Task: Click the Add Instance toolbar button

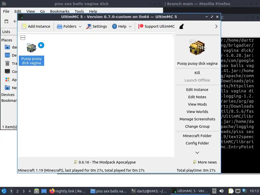Action: pyautogui.click(x=36, y=26)
